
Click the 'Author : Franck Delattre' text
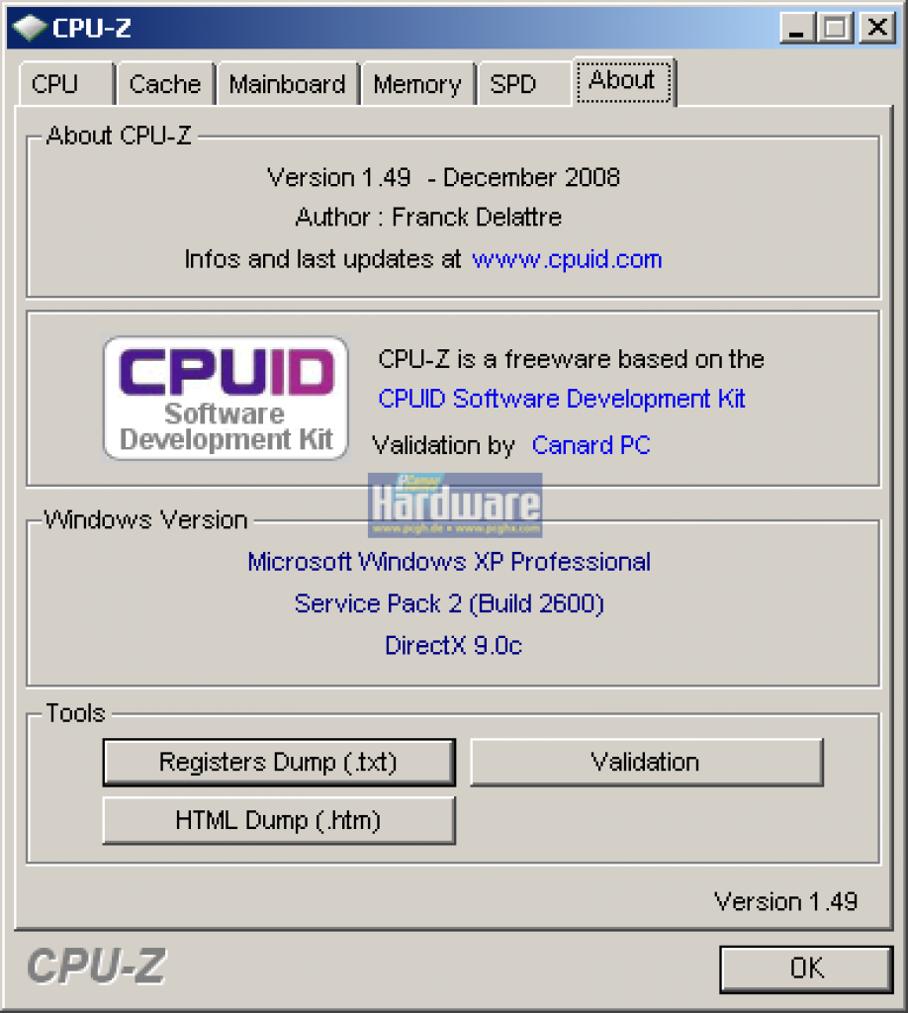[x=428, y=217]
